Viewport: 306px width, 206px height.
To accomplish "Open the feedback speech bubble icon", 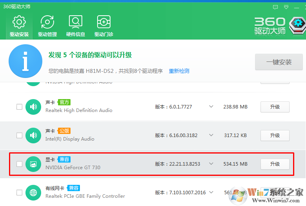I will [275, 7].
